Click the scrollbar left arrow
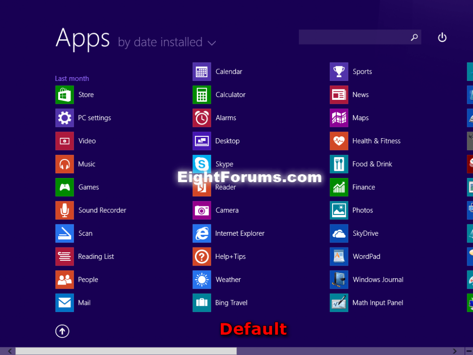This screenshot has width=473, height=355. click(x=10, y=351)
